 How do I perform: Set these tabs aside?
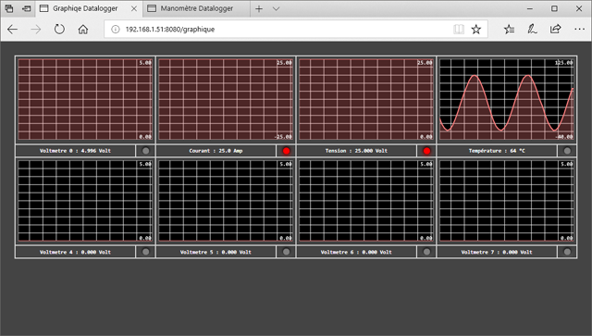(27, 8)
